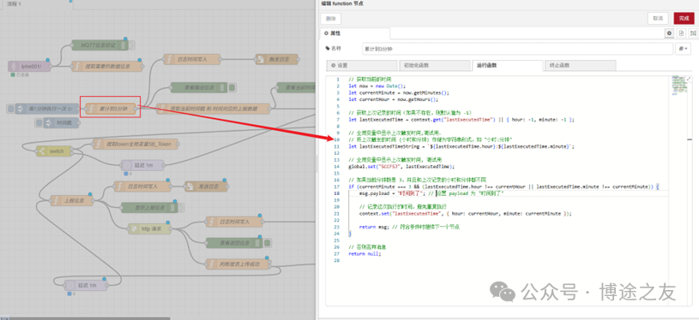Click the code line 'let now = new Date();'

tap(377, 86)
